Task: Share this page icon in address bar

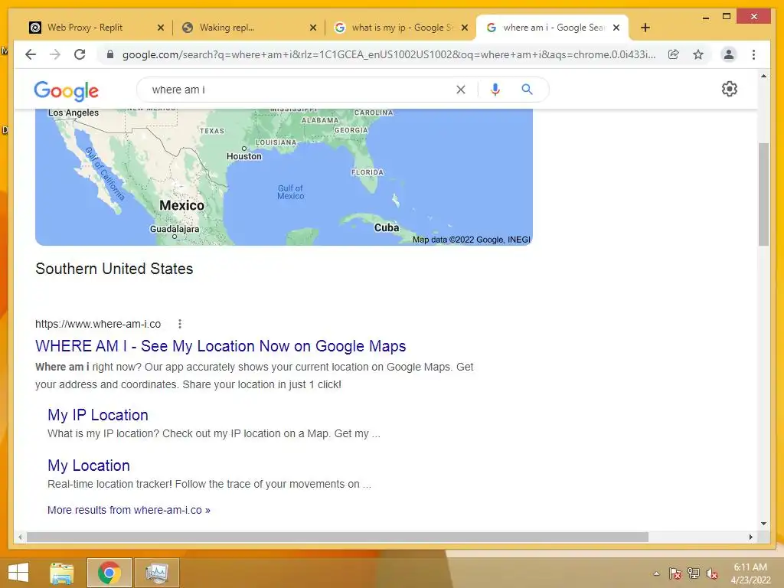Action: (674, 54)
